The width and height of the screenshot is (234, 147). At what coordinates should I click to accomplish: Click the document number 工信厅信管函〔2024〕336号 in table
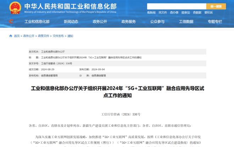[x=57, y=63]
